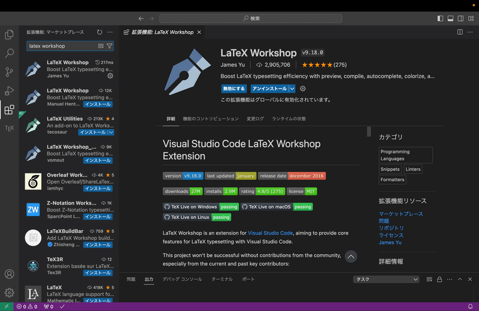Image resolution: width=479 pixels, height=311 pixels.
Task: Open the 機能のコントリビューション tab
Action: pos(211,119)
